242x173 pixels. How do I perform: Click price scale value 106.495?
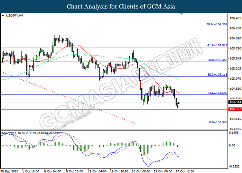pyautogui.click(x=235, y=18)
